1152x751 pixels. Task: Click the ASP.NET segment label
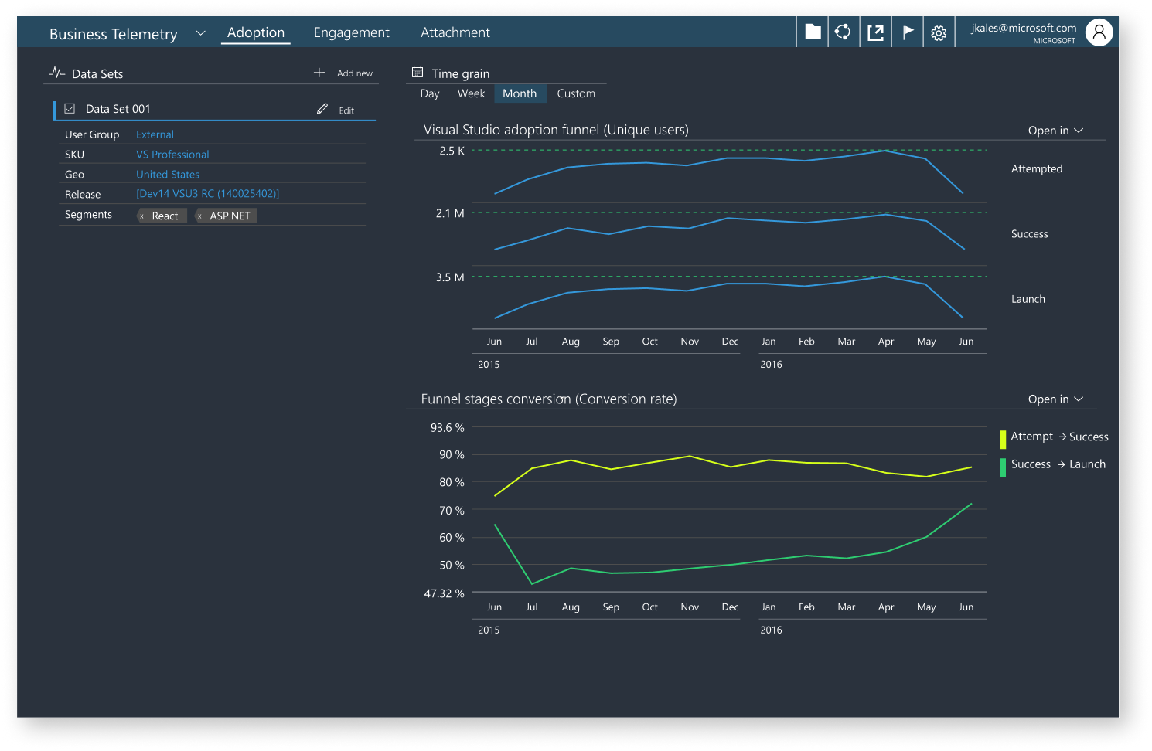pyautogui.click(x=230, y=216)
